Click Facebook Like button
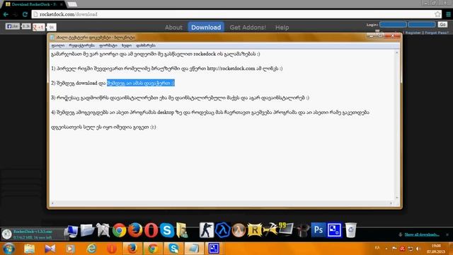The height and width of the screenshot is (255, 453). click(13, 26)
